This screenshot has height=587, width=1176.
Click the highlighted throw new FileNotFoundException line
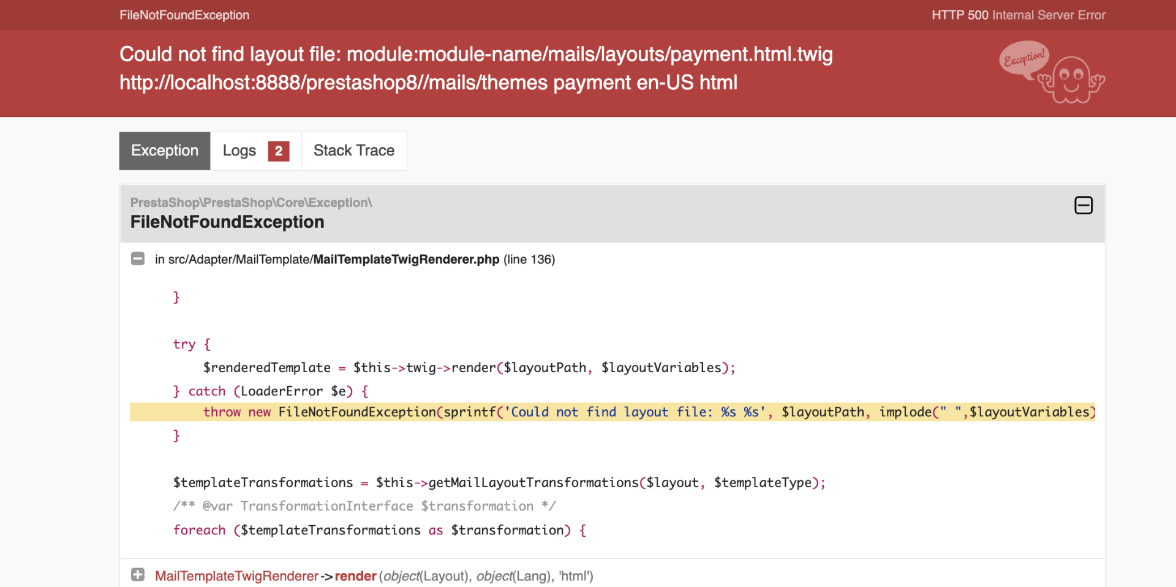coord(612,412)
